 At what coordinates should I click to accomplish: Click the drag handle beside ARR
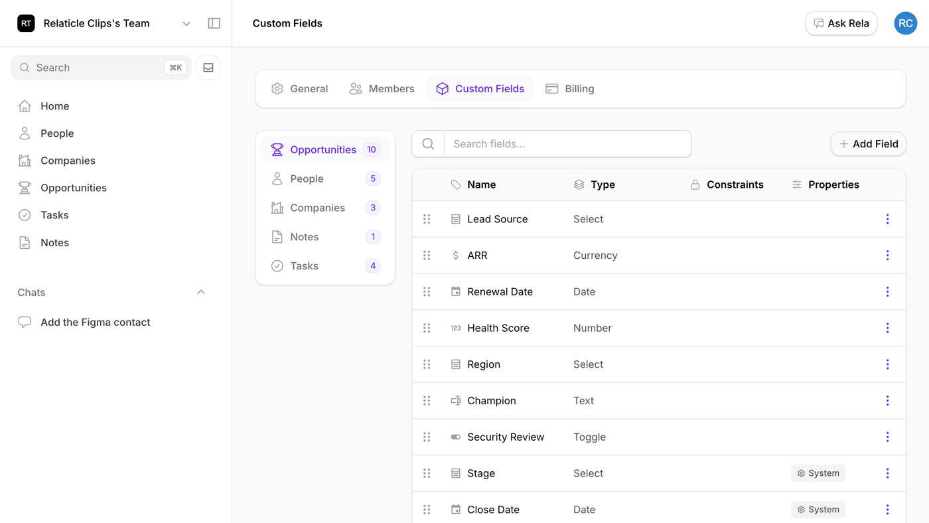[x=427, y=256]
